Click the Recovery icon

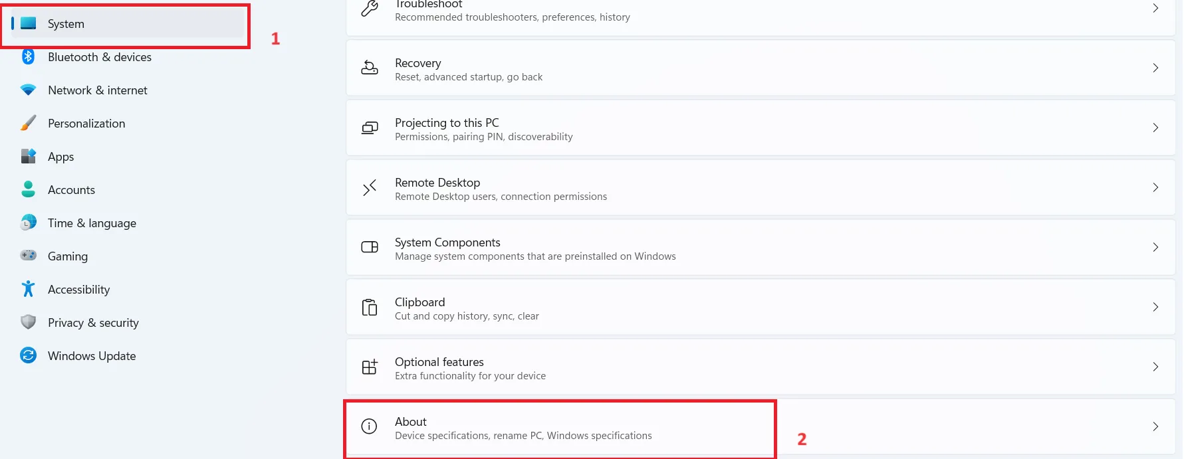pyautogui.click(x=370, y=68)
